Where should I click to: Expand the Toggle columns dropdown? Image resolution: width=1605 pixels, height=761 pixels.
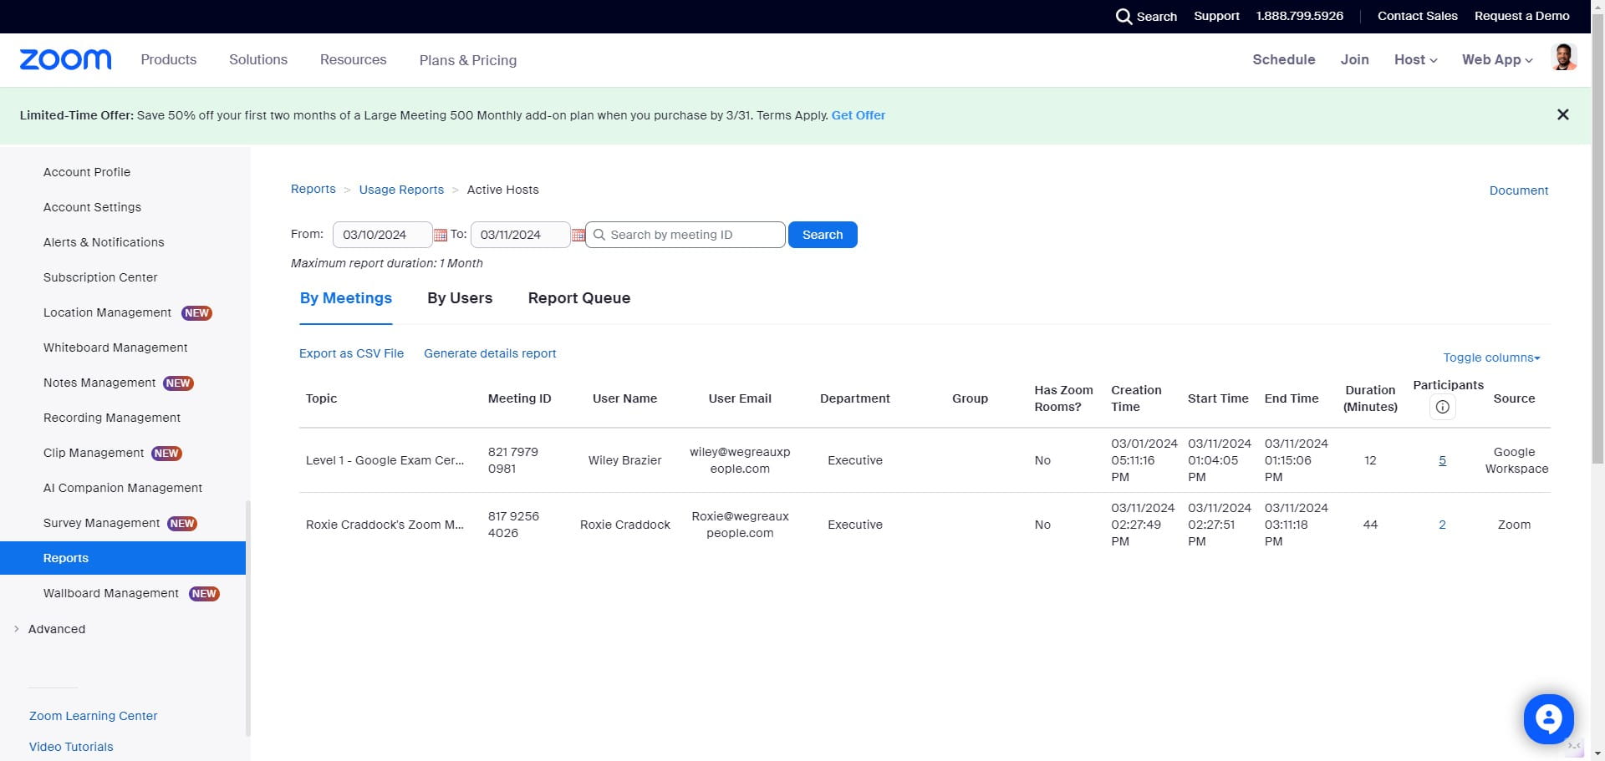[1490, 358]
